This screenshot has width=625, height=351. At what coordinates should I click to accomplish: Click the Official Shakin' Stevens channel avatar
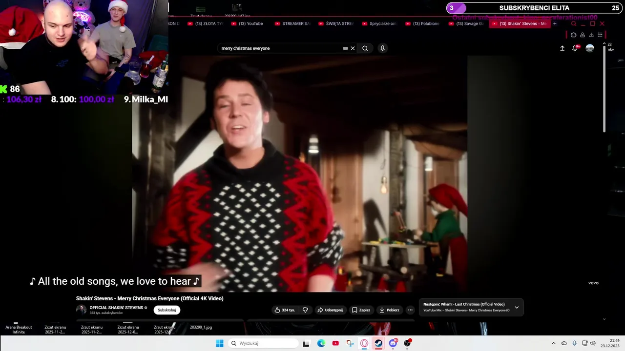81,310
